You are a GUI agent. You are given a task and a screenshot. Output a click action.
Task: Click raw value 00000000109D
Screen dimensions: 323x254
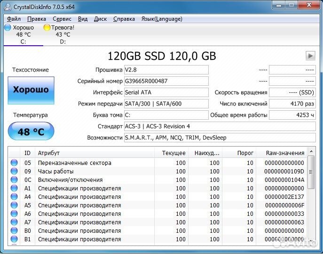coord(284,172)
